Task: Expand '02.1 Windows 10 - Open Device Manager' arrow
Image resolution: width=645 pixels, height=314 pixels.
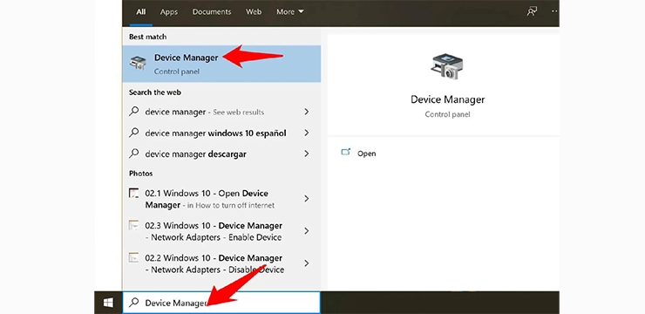Action: pyautogui.click(x=307, y=199)
